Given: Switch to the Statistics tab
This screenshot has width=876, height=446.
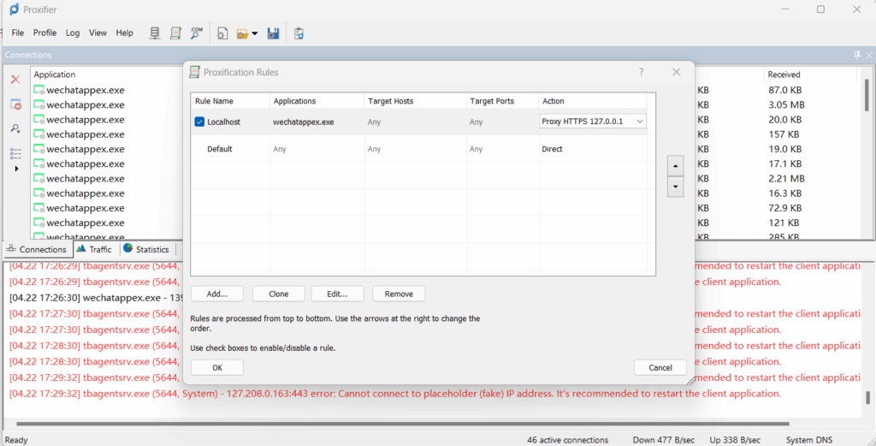Looking at the screenshot, I should [145, 249].
